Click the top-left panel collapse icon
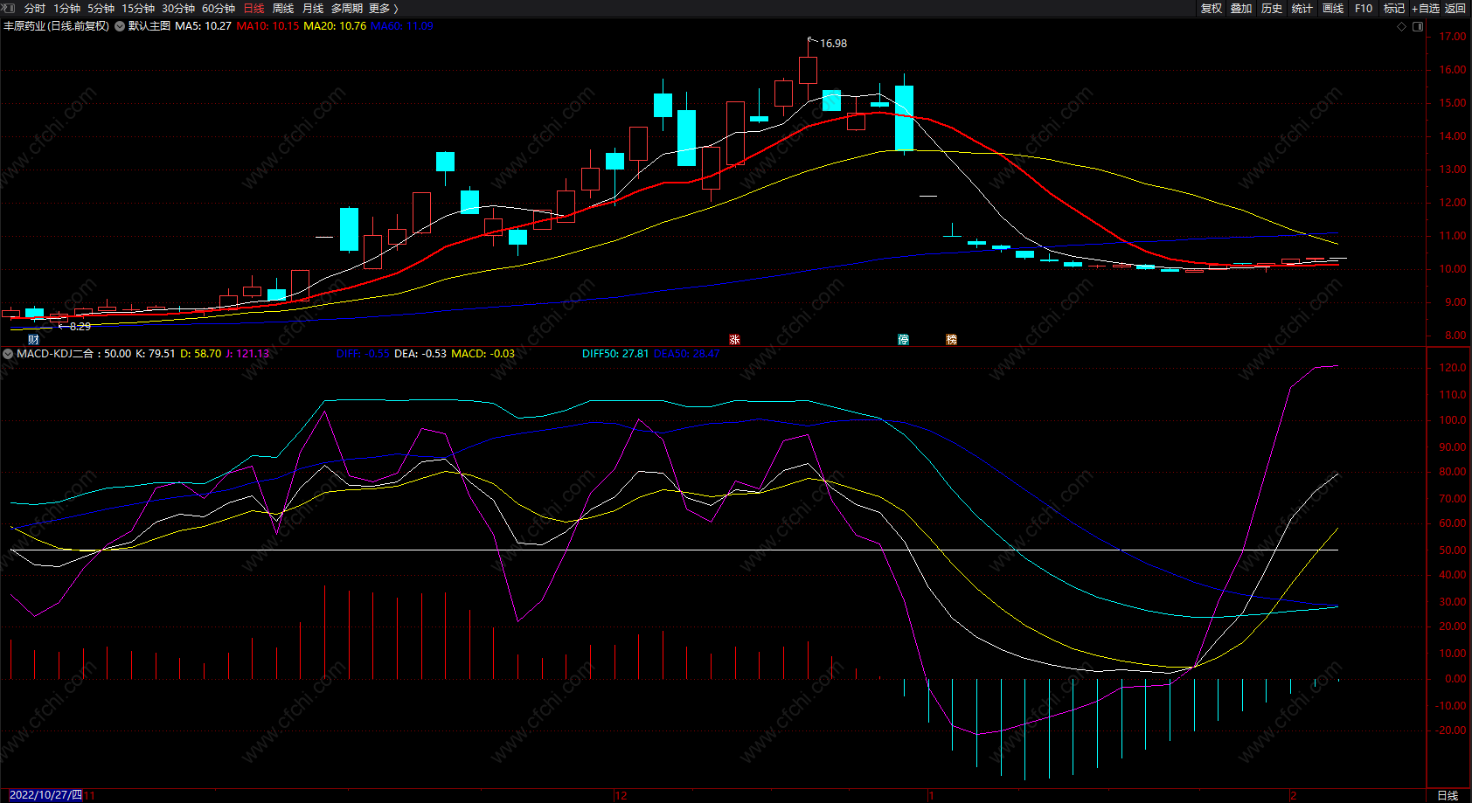The width and height of the screenshot is (1472, 803). coord(10,8)
